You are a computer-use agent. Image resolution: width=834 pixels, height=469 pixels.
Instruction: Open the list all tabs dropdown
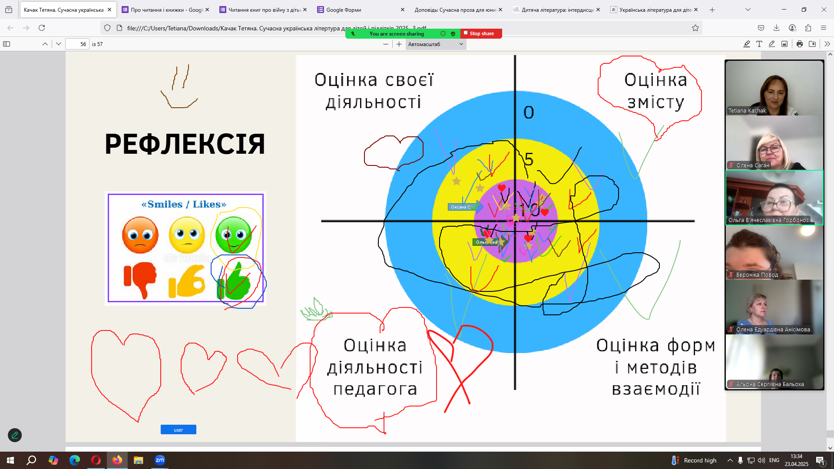point(748,10)
